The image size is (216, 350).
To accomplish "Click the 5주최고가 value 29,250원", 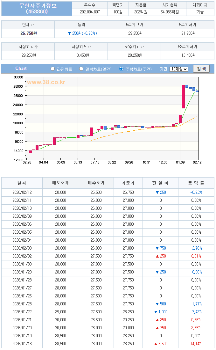I will tap(135, 33).
